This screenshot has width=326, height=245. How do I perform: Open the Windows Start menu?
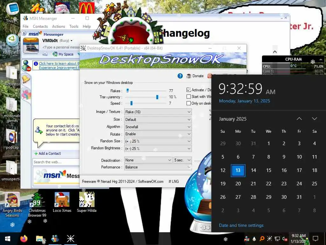pos(8,239)
